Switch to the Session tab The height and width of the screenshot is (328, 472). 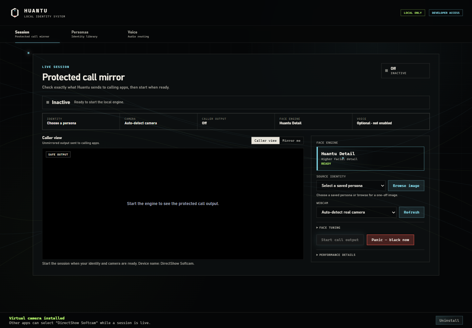(37, 34)
